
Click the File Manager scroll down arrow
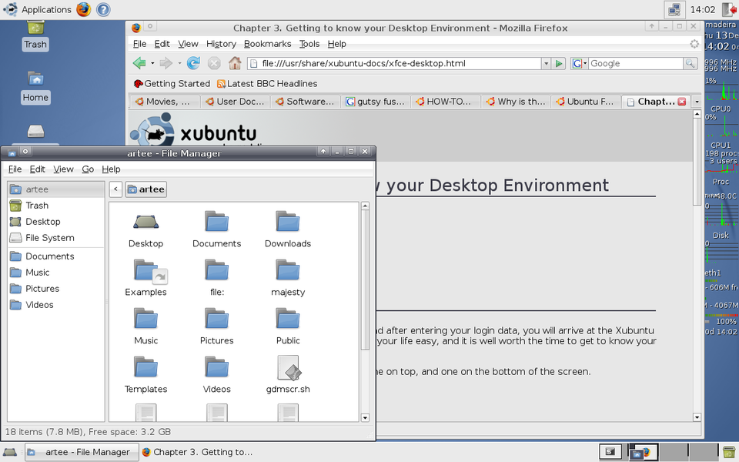[365, 417]
